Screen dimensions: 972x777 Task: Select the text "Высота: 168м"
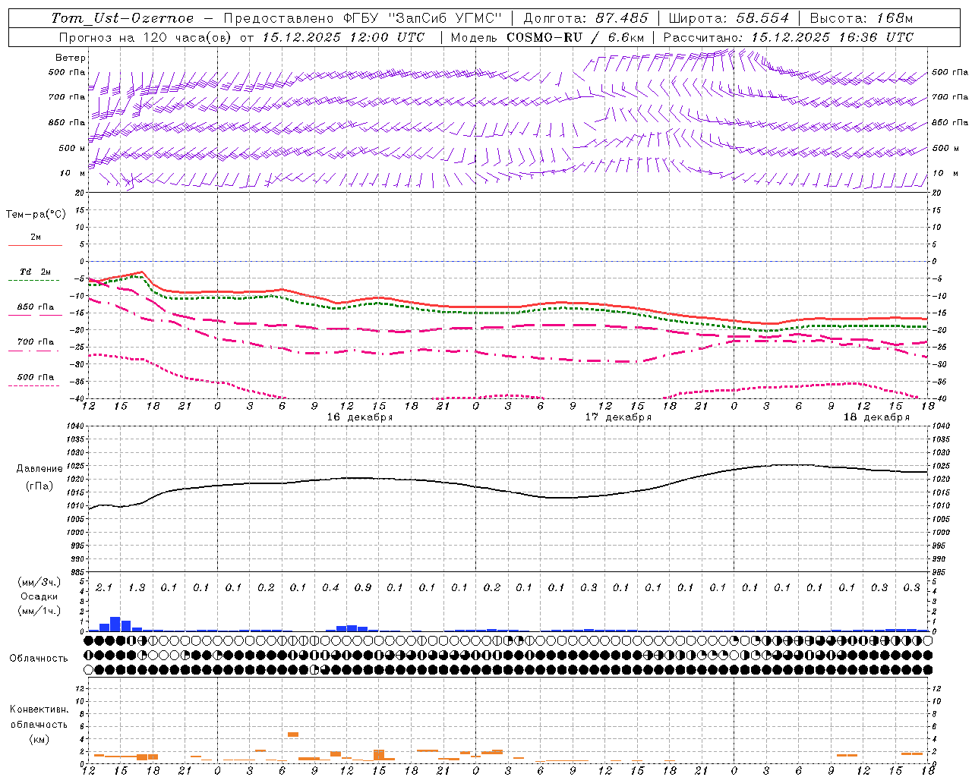tap(861, 18)
